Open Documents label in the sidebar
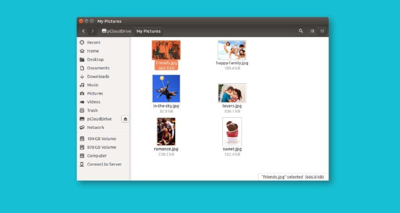This screenshot has width=400, height=213. pyautogui.click(x=98, y=68)
